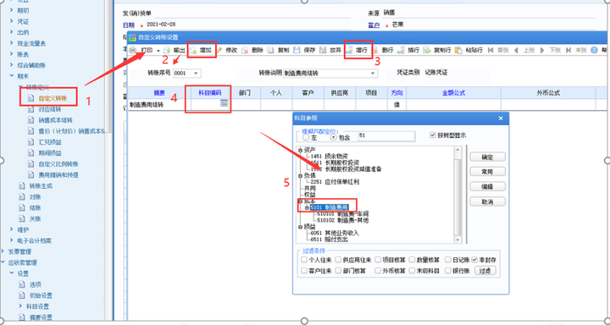
Task: Toggle the 按树型显示 checkbox
Action: pyautogui.click(x=432, y=135)
